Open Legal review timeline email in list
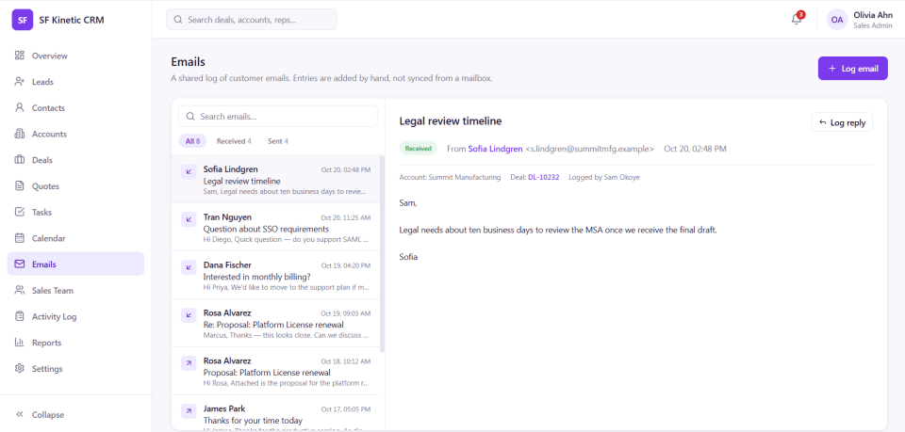This screenshot has height=432, width=905. [x=276, y=180]
